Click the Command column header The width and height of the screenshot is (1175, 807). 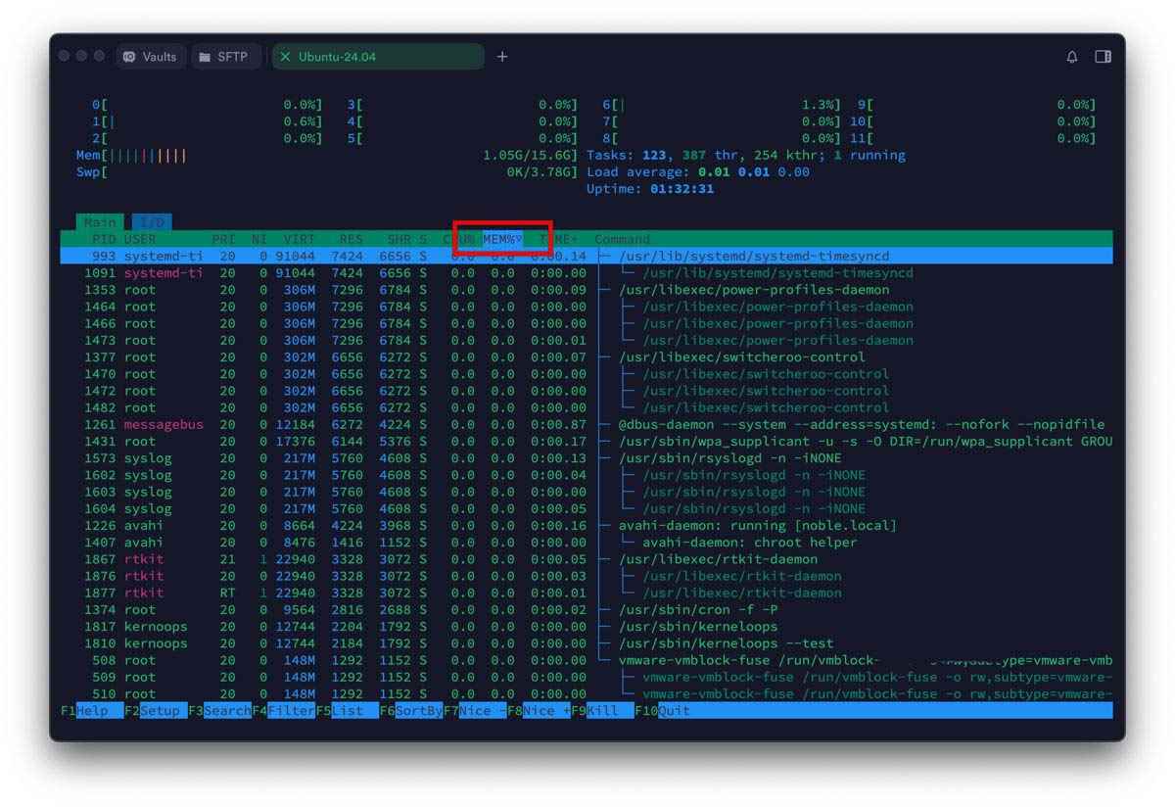point(623,239)
